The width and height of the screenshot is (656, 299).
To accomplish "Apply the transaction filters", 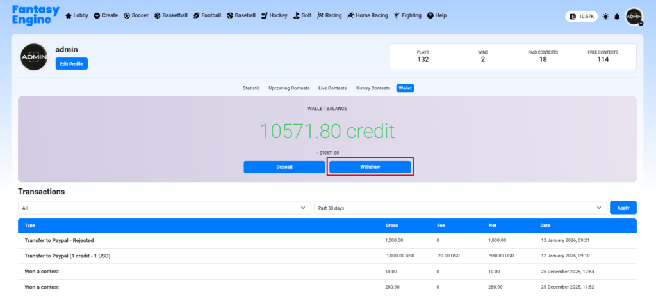I will point(623,208).
